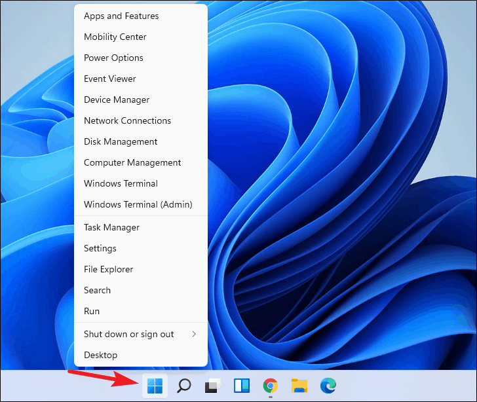
Task: Launch Microsoft Edge from the taskbar
Action: coord(328,386)
